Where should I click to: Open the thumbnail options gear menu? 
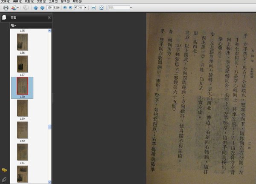click(x=13, y=26)
